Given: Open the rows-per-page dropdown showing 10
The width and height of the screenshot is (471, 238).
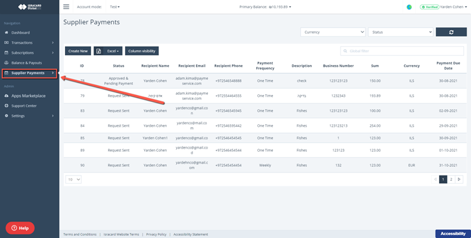Looking at the screenshot, I should 74,179.
